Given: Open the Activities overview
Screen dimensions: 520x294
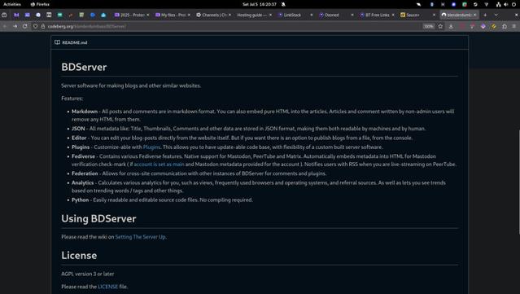Looking at the screenshot, I should click(12, 4).
